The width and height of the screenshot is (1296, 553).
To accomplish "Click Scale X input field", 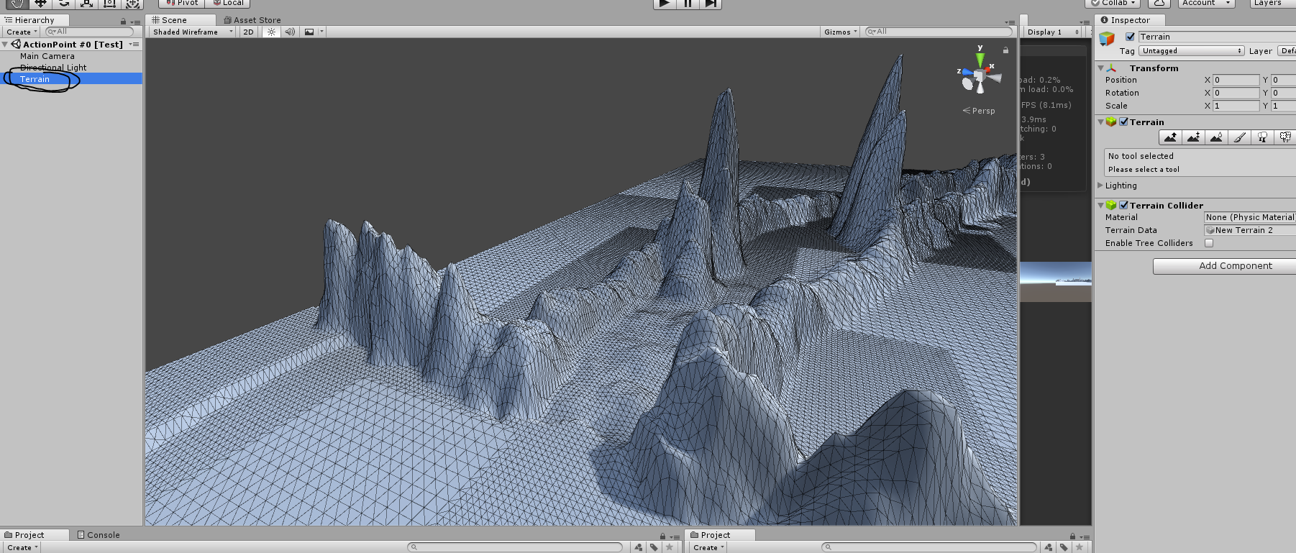I will point(1236,106).
